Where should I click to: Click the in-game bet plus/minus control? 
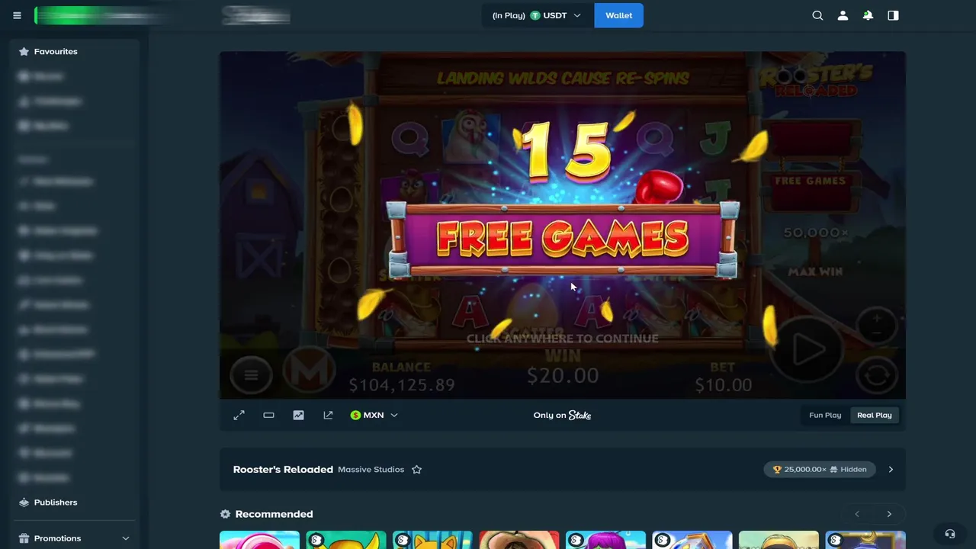click(x=877, y=325)
